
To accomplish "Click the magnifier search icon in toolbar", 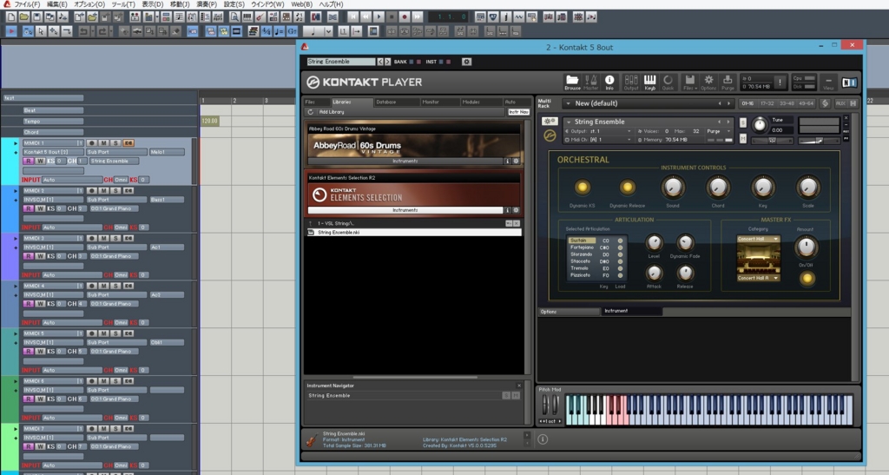I will coord(234,17).
